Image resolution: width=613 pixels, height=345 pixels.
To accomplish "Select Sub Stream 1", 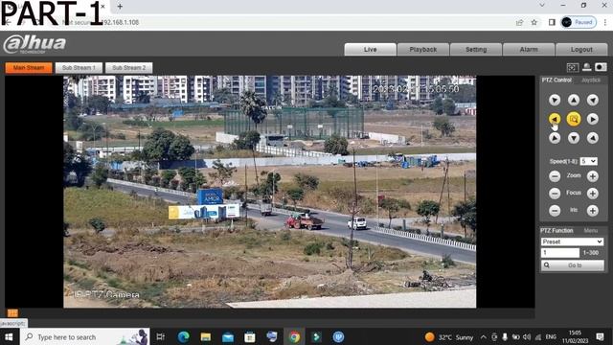I will [79, 68].
